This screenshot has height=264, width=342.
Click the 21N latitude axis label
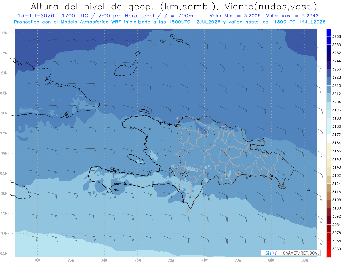point(5,73)
